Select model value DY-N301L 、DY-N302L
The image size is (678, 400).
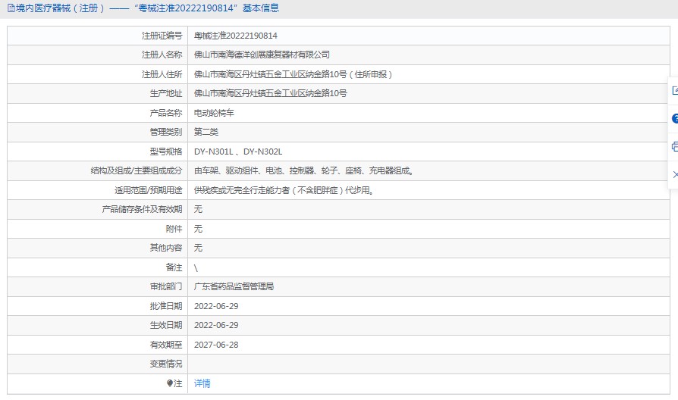tap(238, 152)
